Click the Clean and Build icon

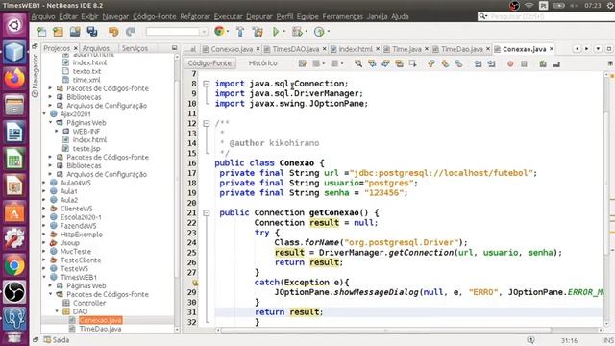(x=258, y=32)
